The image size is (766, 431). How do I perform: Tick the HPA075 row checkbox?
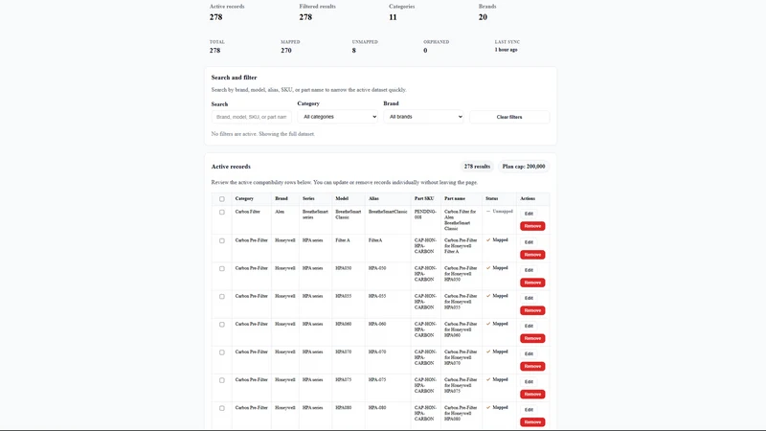pos(222,379)
